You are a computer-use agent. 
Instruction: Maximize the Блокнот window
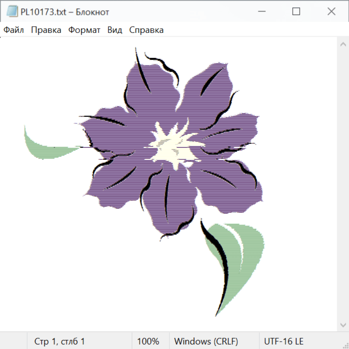296,12
